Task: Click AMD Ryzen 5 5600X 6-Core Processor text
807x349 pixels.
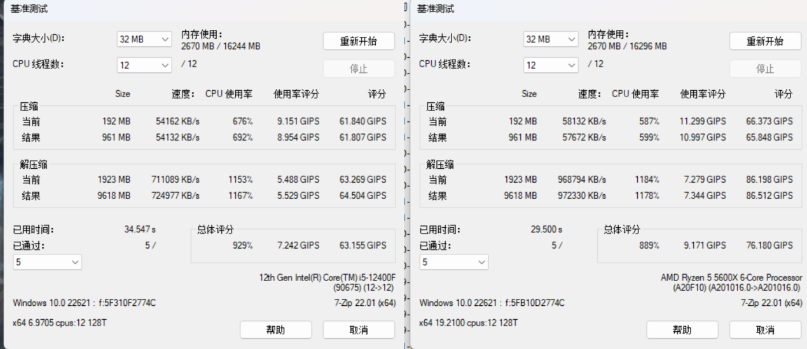Action: coord(731,278)
